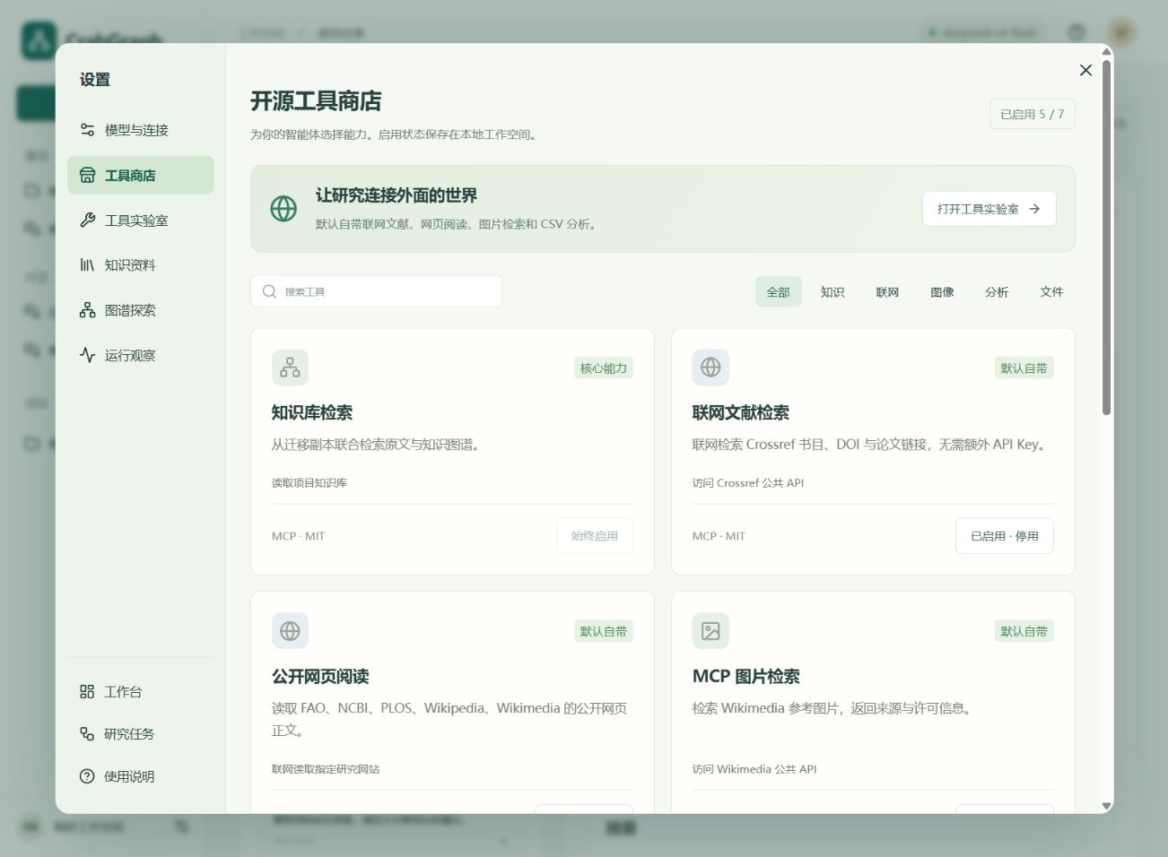Image resolution: width=1168 pixels, height=857 pixels.
Task: Click 默认自带 tag on 联网文献检索 card
Action: pos(1024,368)
